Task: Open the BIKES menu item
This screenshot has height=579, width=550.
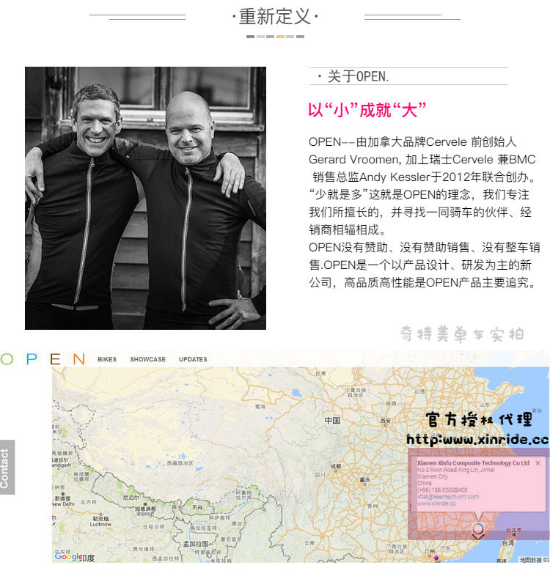Action: click(x=107, y=359)
